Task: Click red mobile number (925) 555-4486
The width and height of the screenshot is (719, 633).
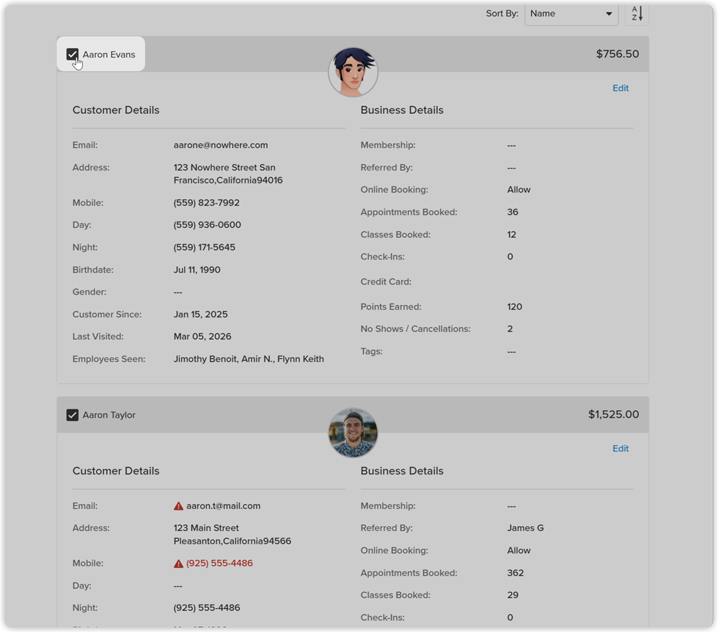Action: tap(219, 564)
